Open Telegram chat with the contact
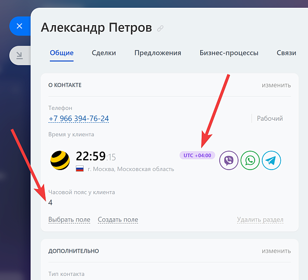This screenshot has height=280, width=308. (271, 160)
